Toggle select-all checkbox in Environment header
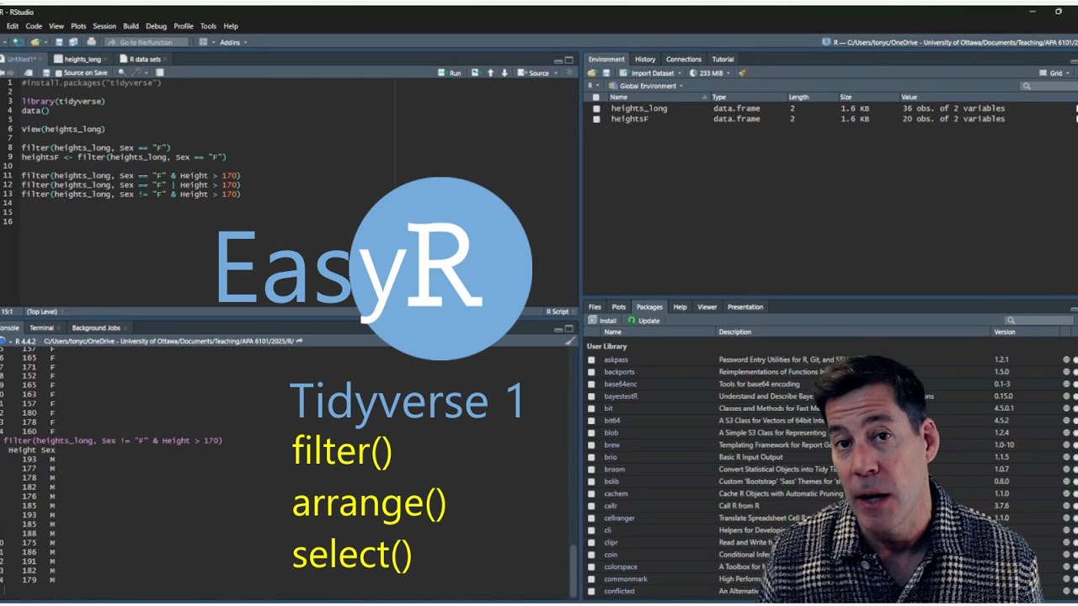Screen dimensions: 1078x606 (596, 97)
